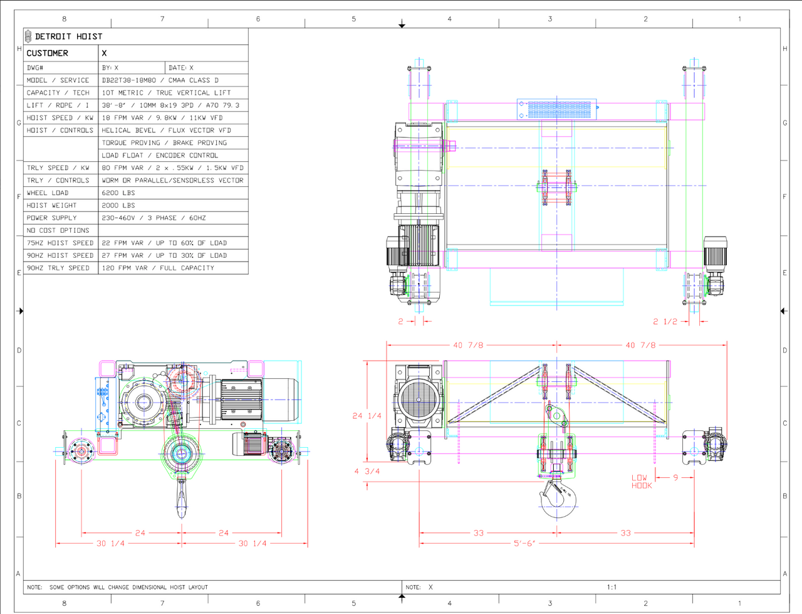Select the 6200 LBS value
The height and width of the screenshot is (614, 802).
point(118,193)
